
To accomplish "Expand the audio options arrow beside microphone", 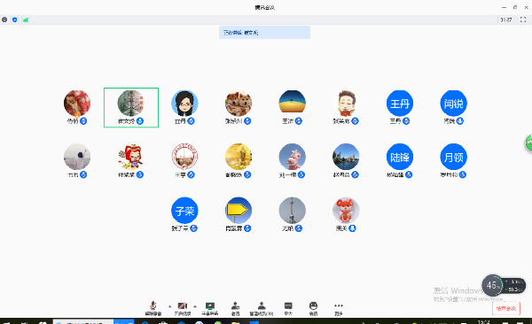I will pos(169,306).
